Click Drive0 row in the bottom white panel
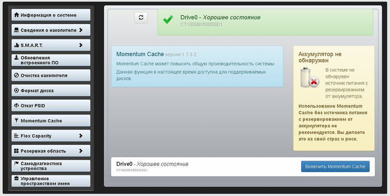Screen dimensions: 390x196 (243, 167)
